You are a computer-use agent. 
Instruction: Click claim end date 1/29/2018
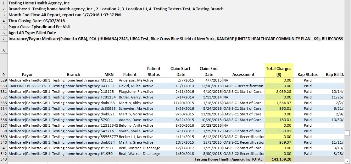[209, 148]
